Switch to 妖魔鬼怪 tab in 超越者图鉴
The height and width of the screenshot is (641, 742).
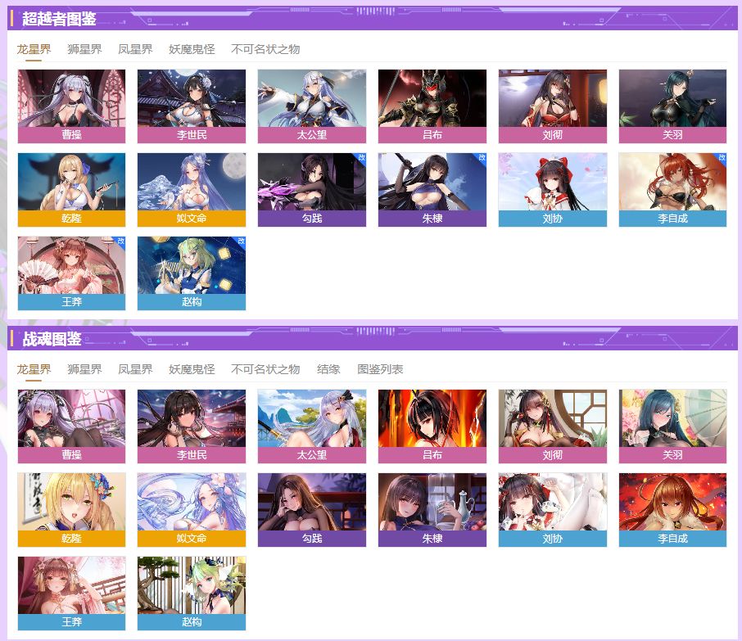pos(192,49)
